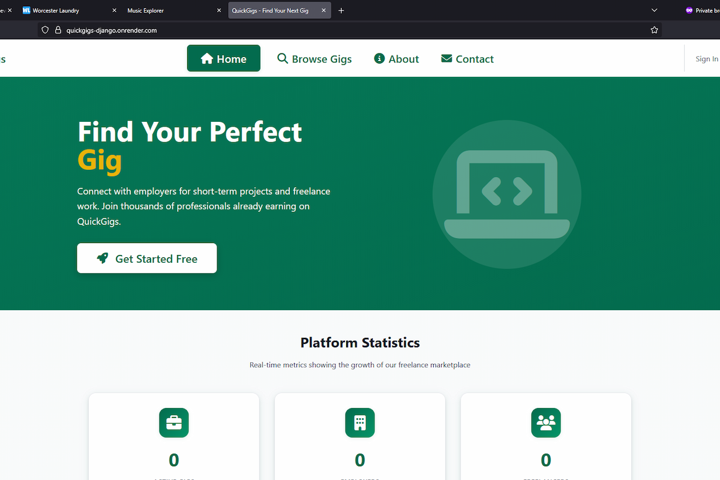The height and width of the screenshot is (480, 720).
Task: Click the magnifying glass beside Browse Gigs
Action: (282, 58)
